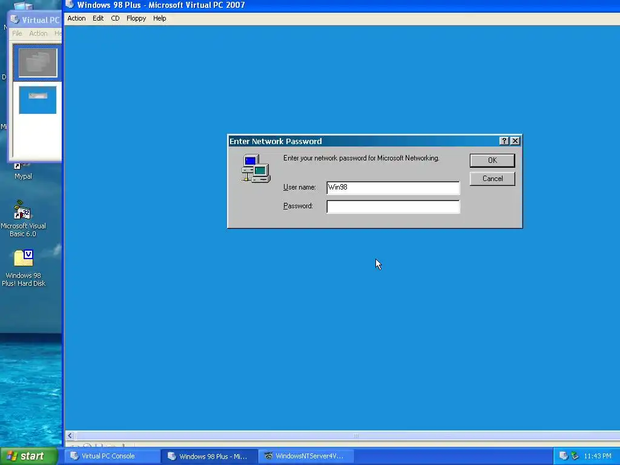
Task: Open the Mypal desktop shortcut
Action: point(23,172)
